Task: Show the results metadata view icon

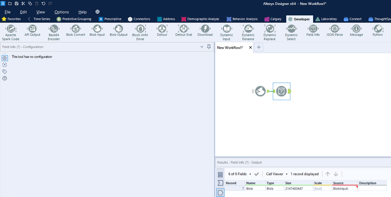Action: [220, 174]
